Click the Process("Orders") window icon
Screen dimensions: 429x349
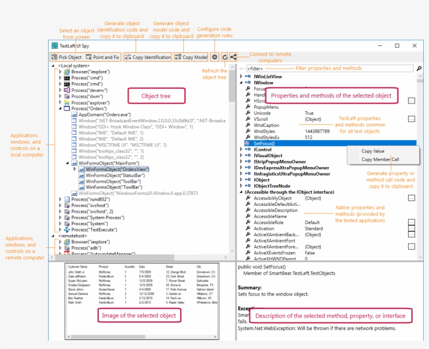click(67, 109)
